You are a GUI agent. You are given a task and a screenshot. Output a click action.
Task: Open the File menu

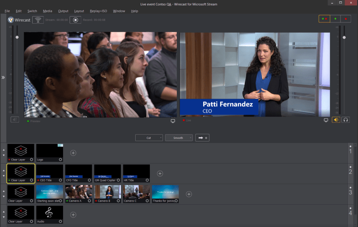click(7, 11)
